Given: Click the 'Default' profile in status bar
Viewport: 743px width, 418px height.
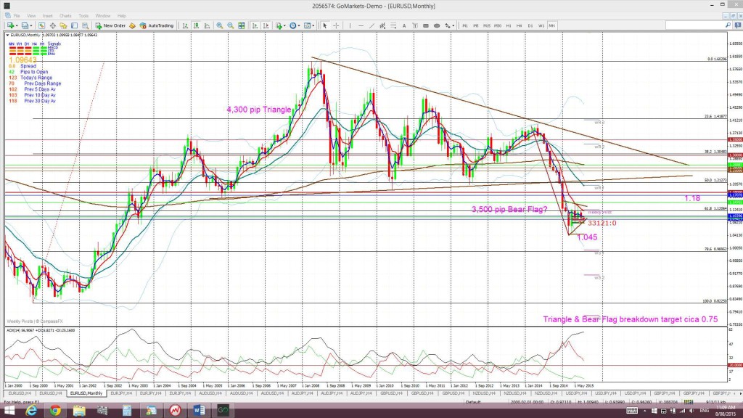Looking at the screenshot, I should coord(473,402).
